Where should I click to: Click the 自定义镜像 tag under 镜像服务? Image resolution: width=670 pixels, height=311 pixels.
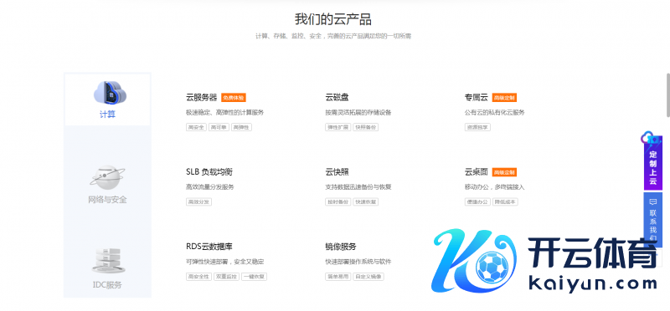click(368, 277)
